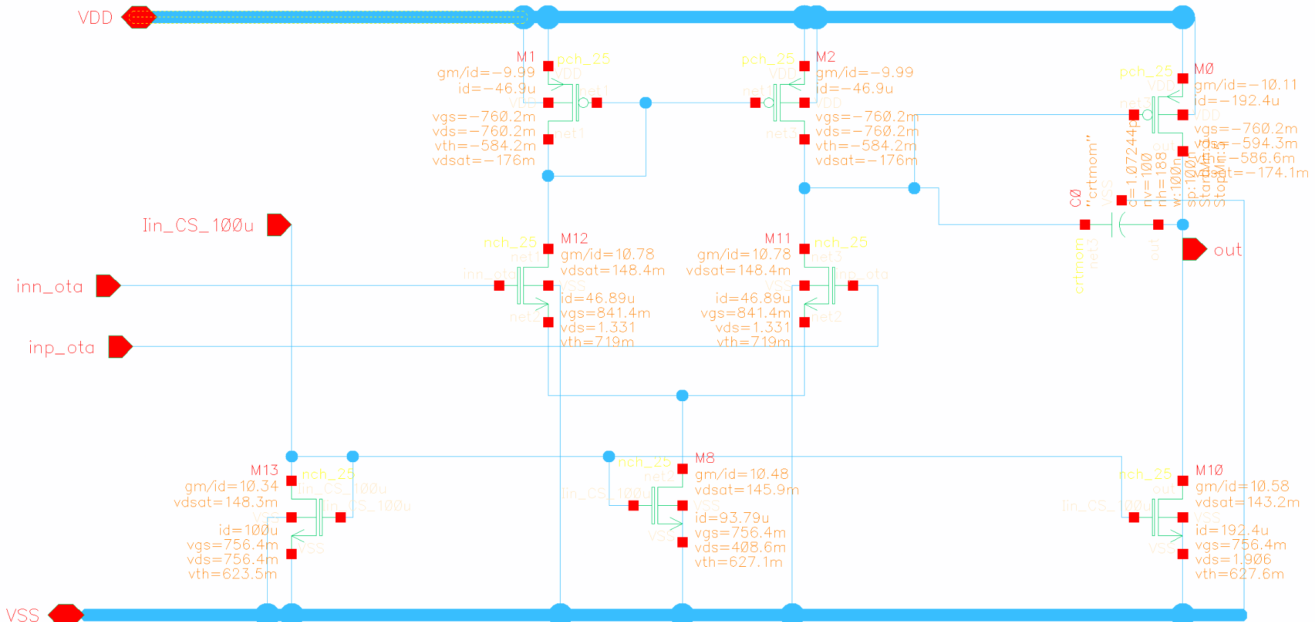1315x622 pixels.
Task: Select the VDD pin symbol
Action: pos(138,17)
